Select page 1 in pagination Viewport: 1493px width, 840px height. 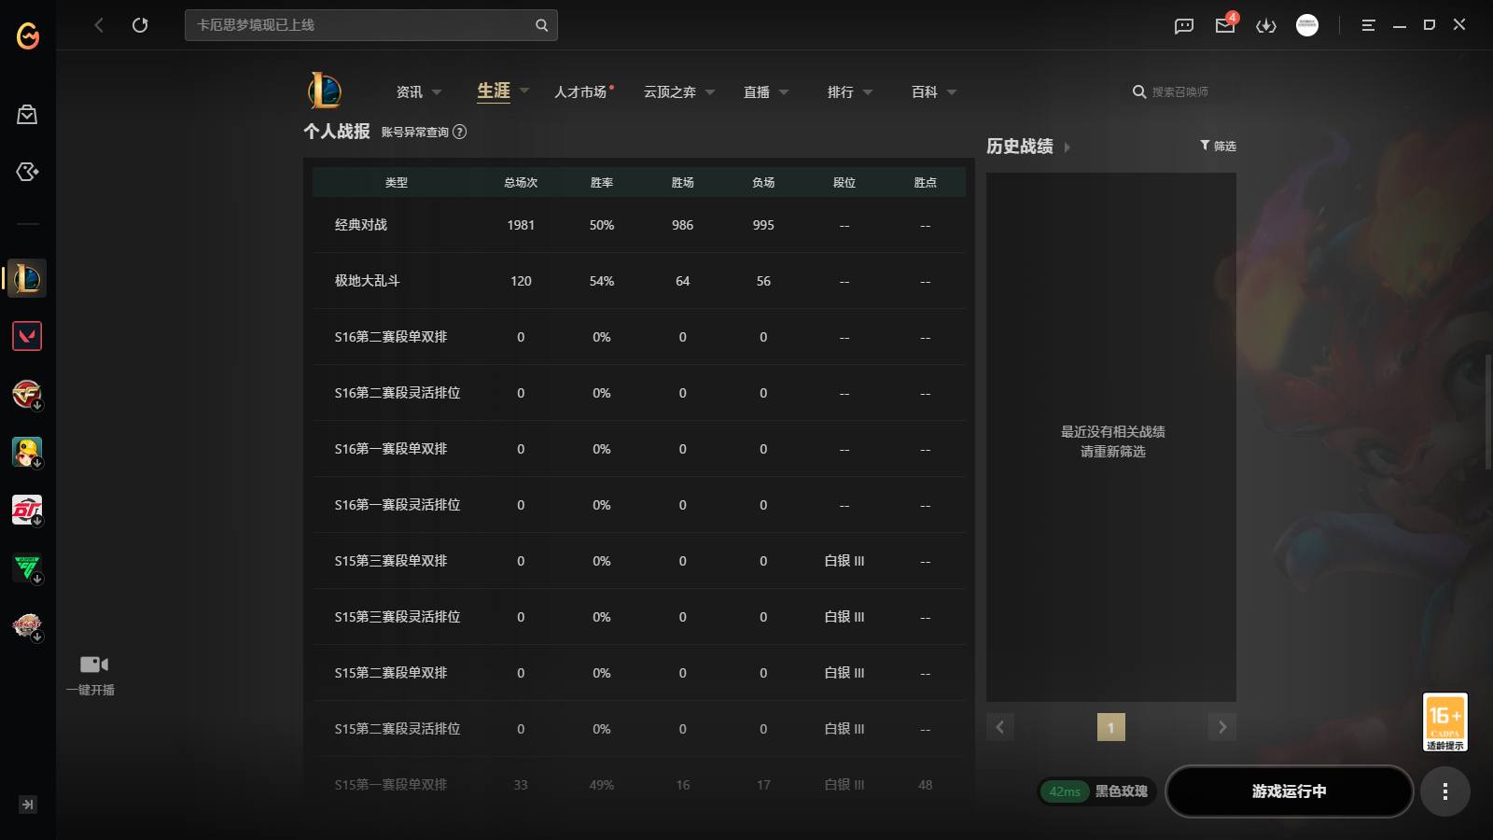1110,727
